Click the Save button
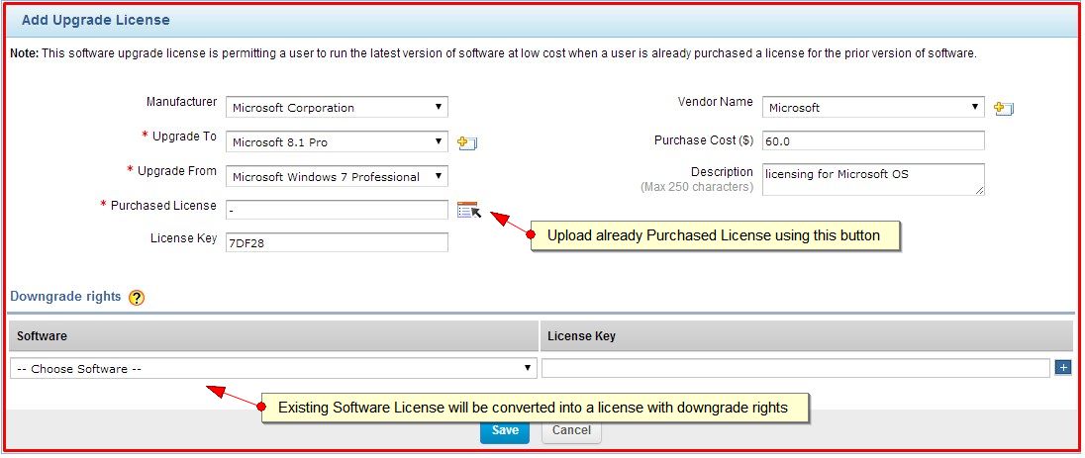Image resolution: width=1085 pixels, height=458 pixels. 505,430
